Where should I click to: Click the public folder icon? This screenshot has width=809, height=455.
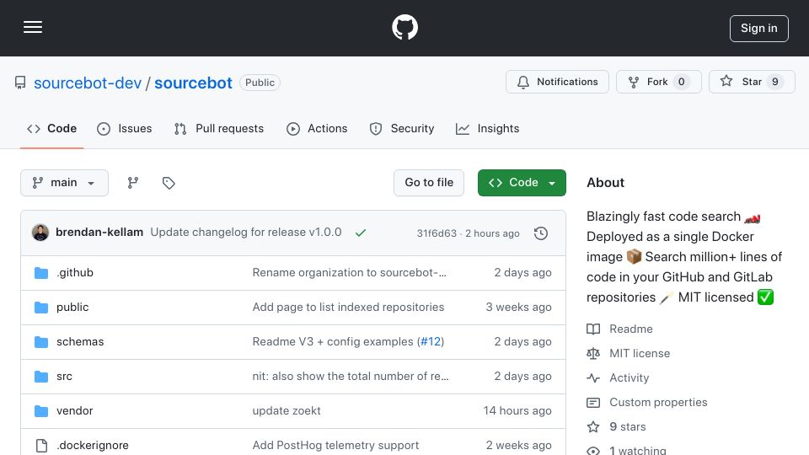(41, 308)
